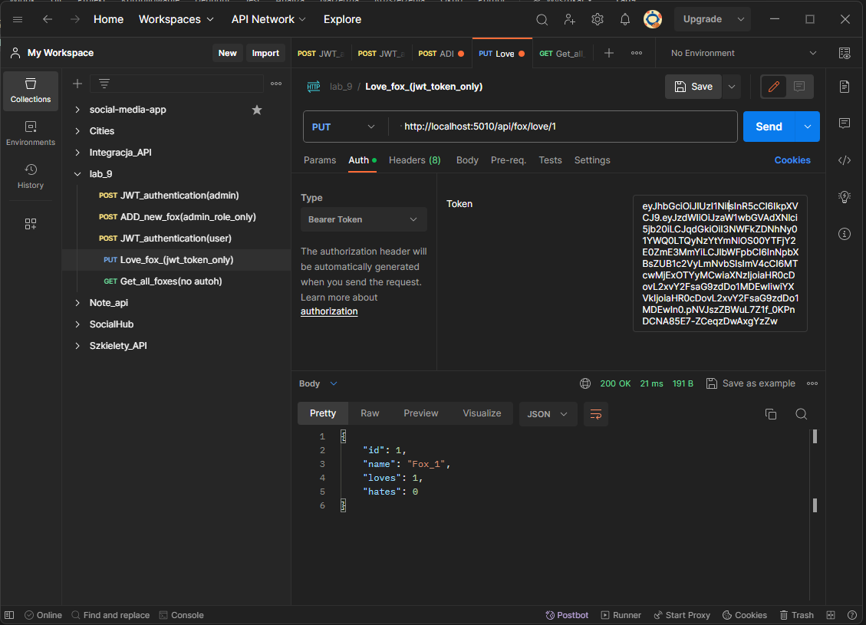Go back with the left arrow
The width and height of the screenshot is (866, 625).
48,19
